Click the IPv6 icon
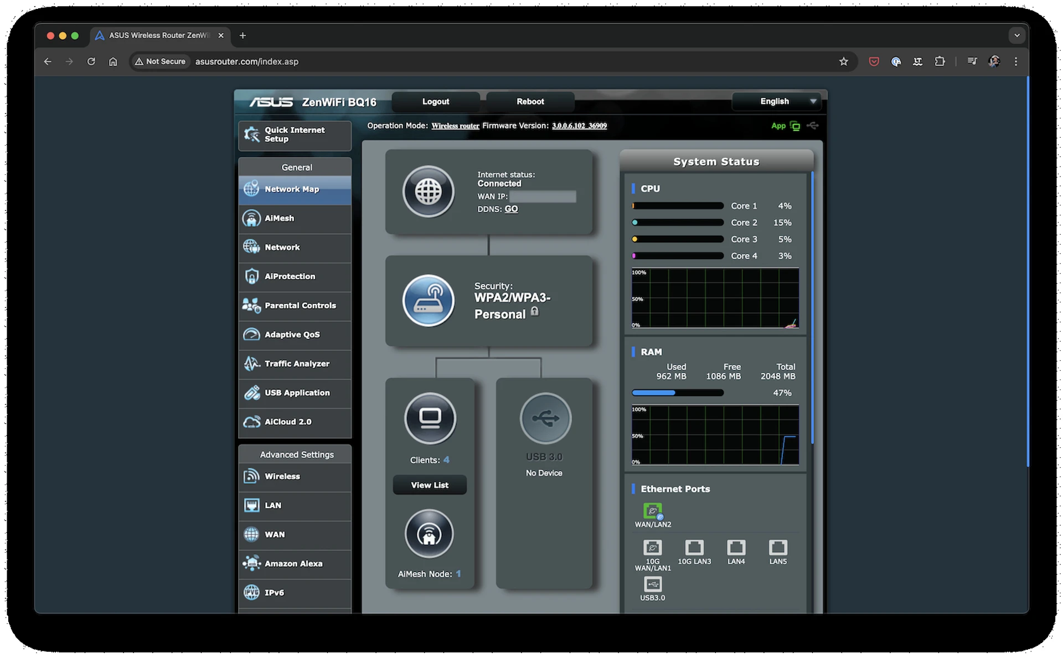 (251, 593)
